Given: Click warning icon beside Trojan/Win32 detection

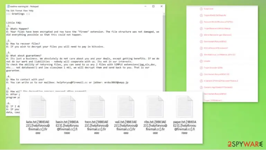Looking at the screenshot, I should click(x=201, y=16).
